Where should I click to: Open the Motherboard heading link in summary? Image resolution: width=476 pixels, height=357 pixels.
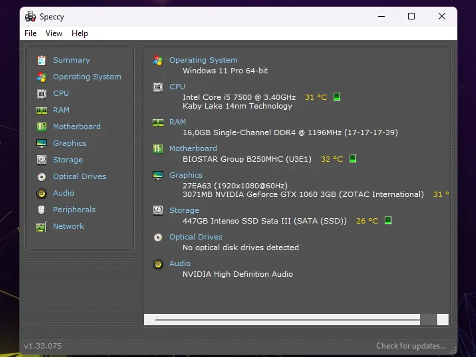click(x=193, y=148)
